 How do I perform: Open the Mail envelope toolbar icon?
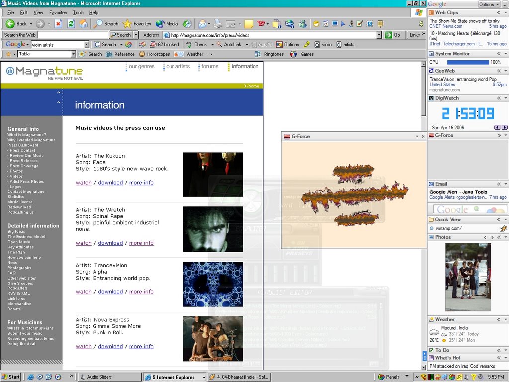[x=203, y=24]
